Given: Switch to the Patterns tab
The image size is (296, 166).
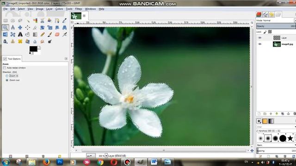Looking at the screenshot, I should tap(265, 121).
